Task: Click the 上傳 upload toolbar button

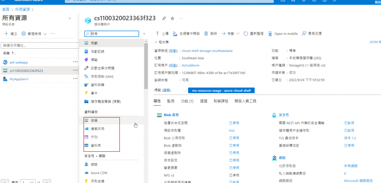Action: [x=162, y=34]
